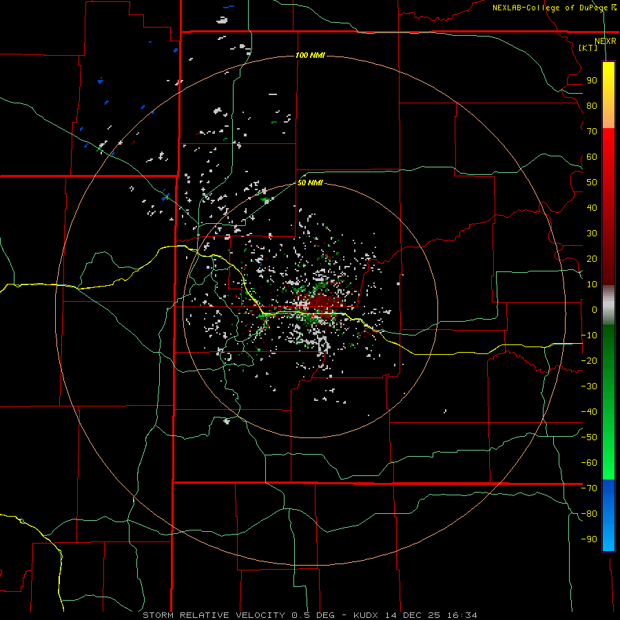Screen dimensions: 620x620
Task: Click the 40 value on velocity scale
Action: [592, 207]
